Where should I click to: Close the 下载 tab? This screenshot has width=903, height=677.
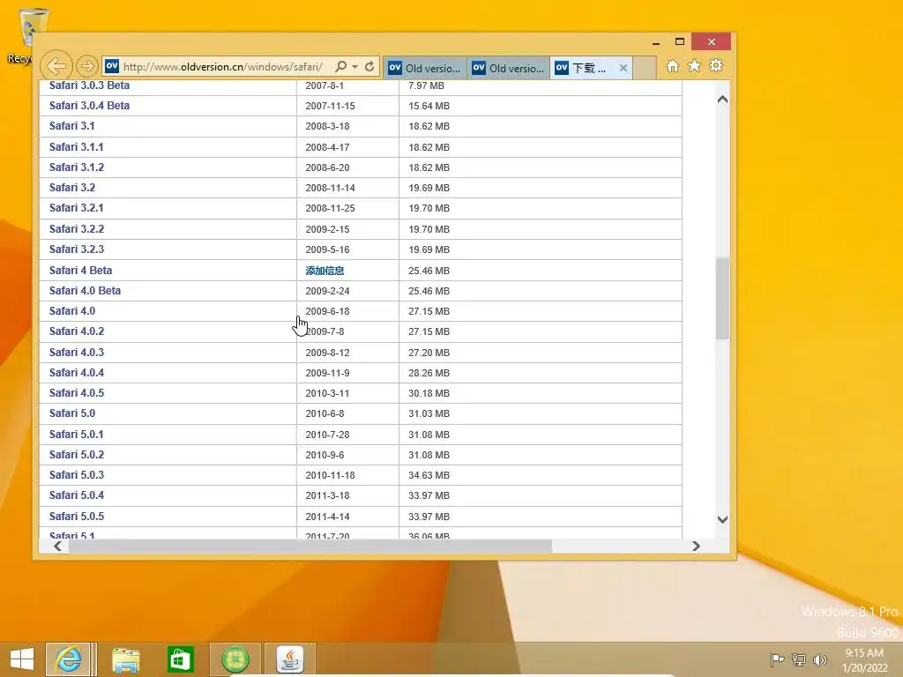click(x=623, y=68)
